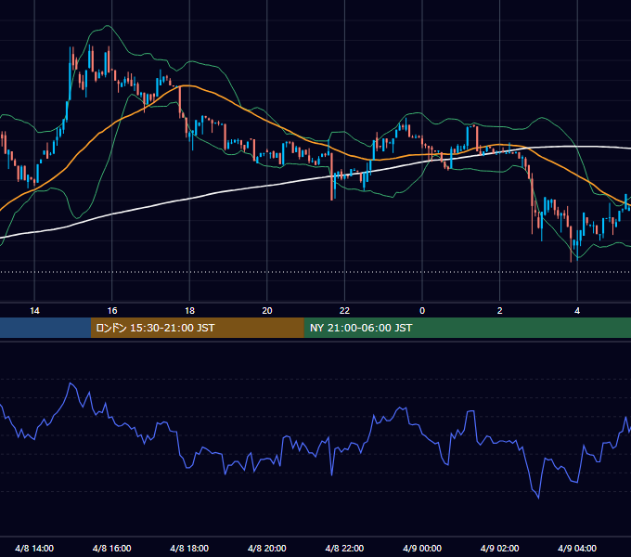The height and width of the screenshot is (557, 631).
Task: Click the '4/9 00:00' indicator axis label
Action: 422,548
